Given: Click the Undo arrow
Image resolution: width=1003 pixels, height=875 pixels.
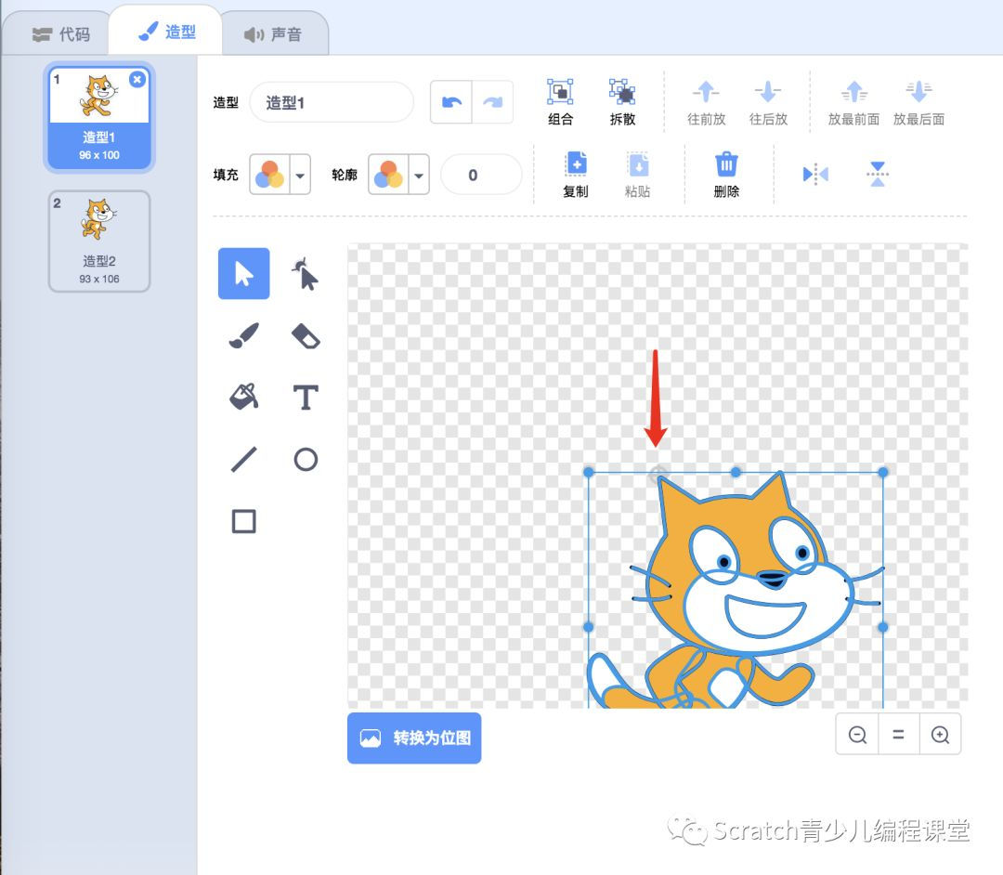Looking at the screenshot, I should pos(450,101).
